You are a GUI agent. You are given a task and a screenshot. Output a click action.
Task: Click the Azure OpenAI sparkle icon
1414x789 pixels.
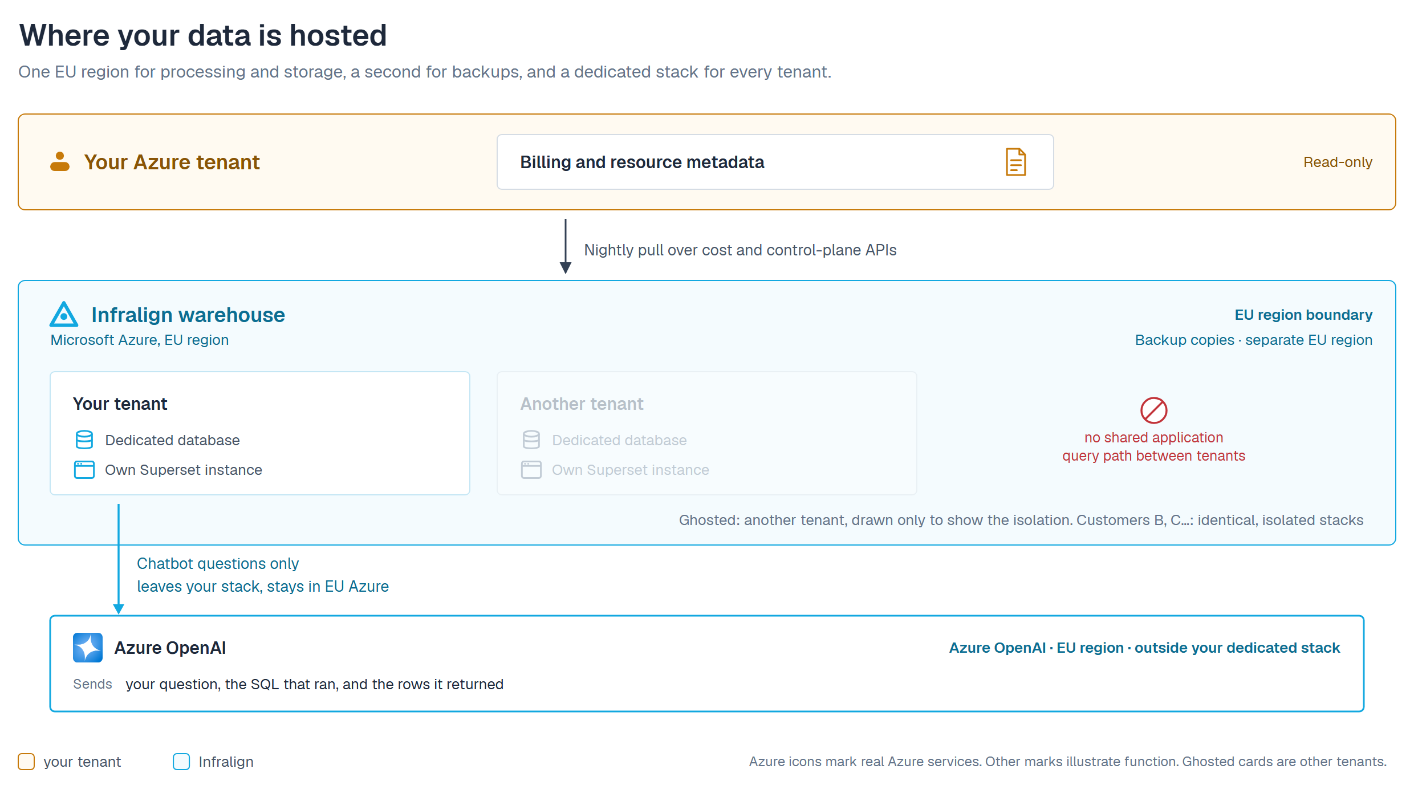88,648
